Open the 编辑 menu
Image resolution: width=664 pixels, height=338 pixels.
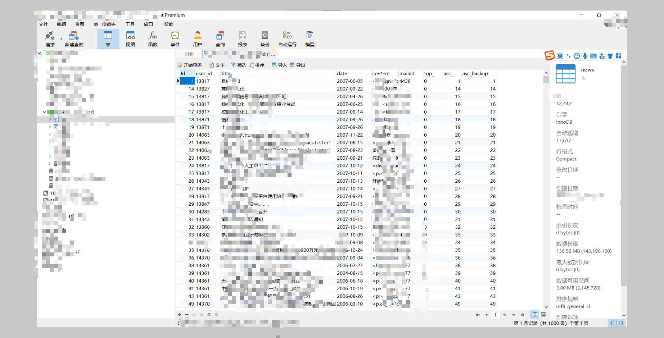pos(61,24)
